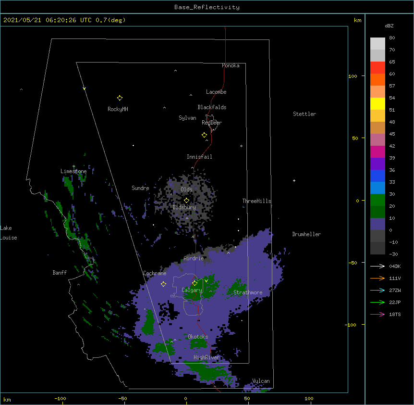
Task: Click the Base_Reflectivity title
Action: [207, 7]
